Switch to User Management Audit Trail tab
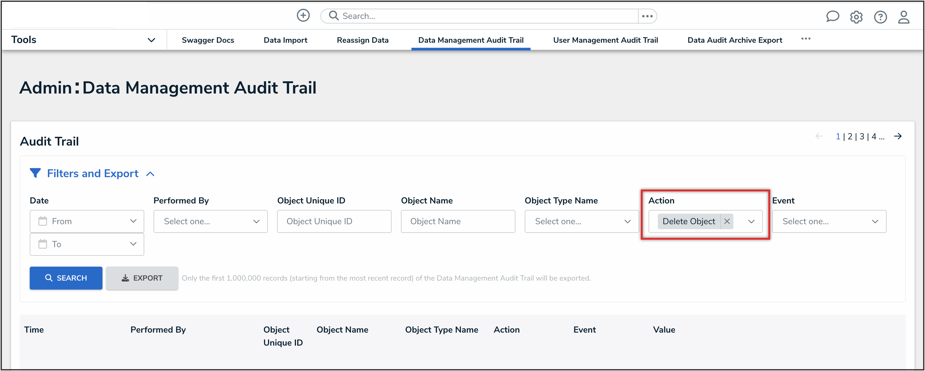 606,40
